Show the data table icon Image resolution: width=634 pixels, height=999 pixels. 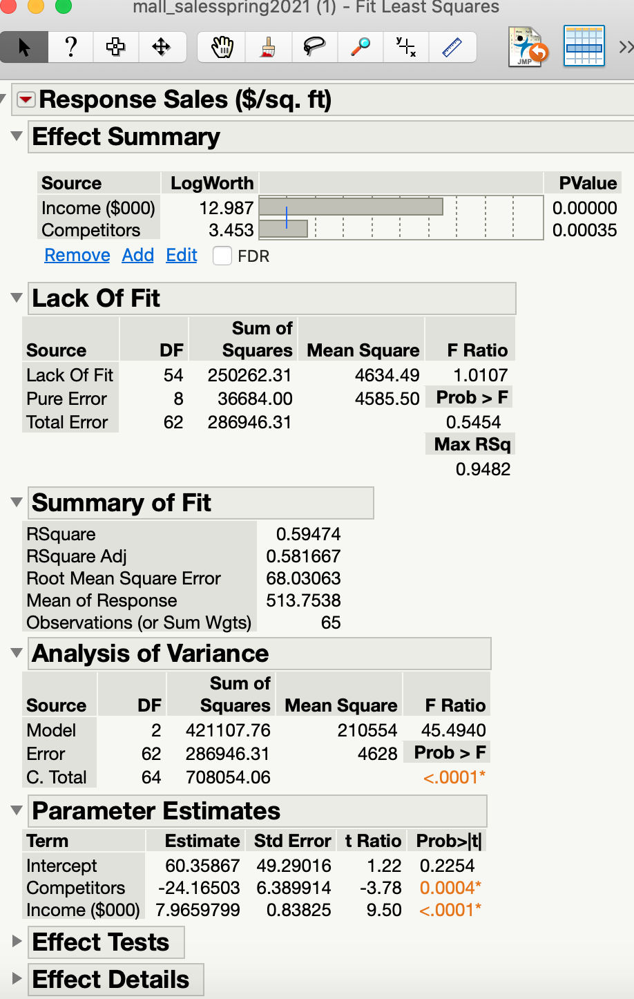[584, 46]
